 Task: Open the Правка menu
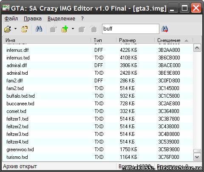(33, 19)
